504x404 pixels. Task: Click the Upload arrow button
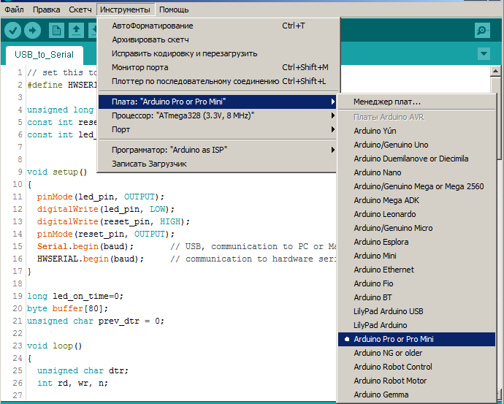pyautogui.click(x=32, y=30)
